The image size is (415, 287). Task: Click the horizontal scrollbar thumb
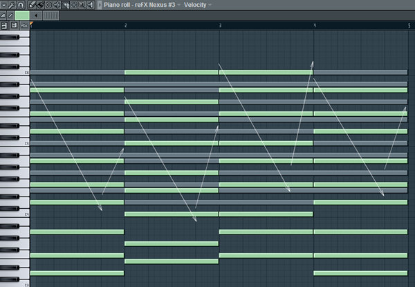coord(50,16)
